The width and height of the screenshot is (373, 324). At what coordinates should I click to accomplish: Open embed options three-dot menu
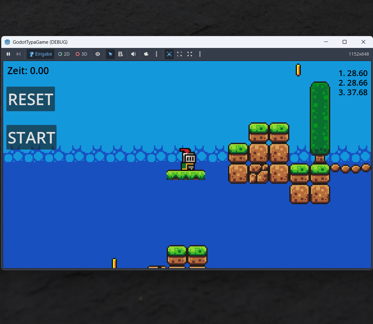tap(200, 54)
